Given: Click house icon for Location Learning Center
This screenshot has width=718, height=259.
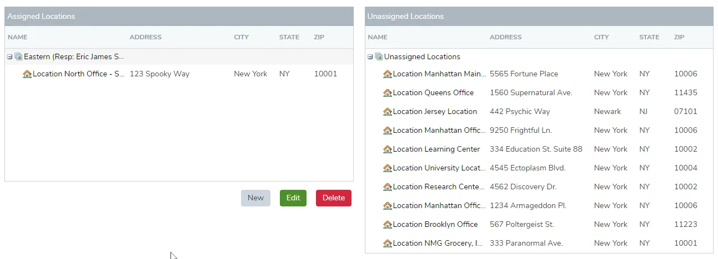Looking at the screenshot, I should [388, 149].
